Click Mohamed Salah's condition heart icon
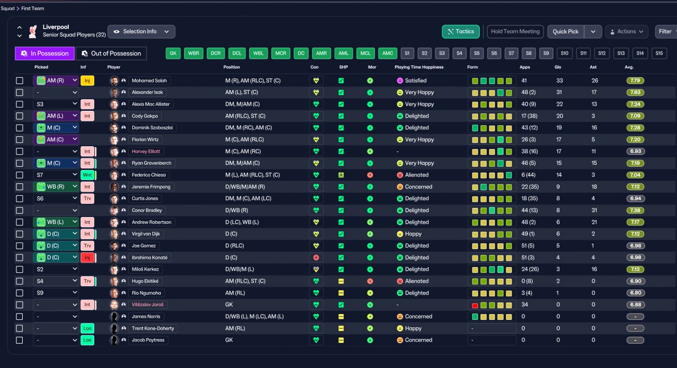 point(316,81)
